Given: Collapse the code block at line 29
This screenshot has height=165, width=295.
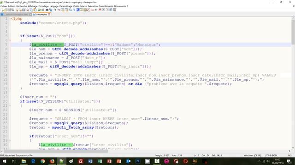Looking at the screenshot, I should (10, 140).
